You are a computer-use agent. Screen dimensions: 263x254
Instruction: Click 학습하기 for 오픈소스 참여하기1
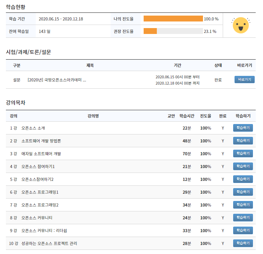coord(243,166)
